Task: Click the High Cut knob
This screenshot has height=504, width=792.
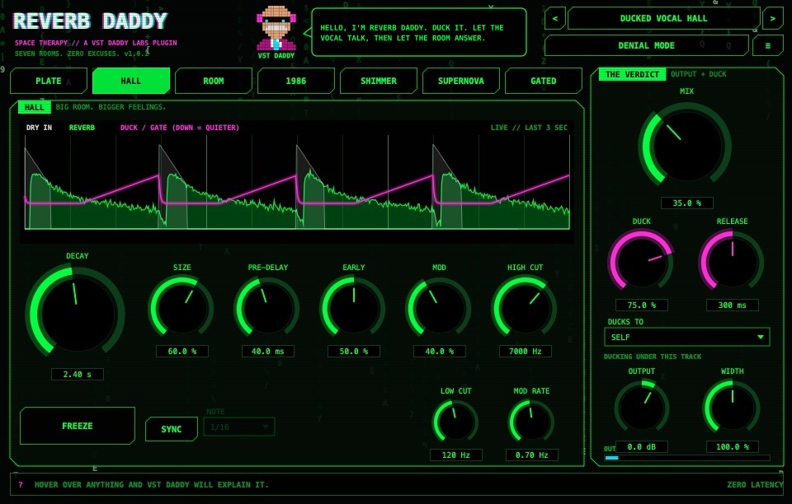Action: [x=525, y=307]
